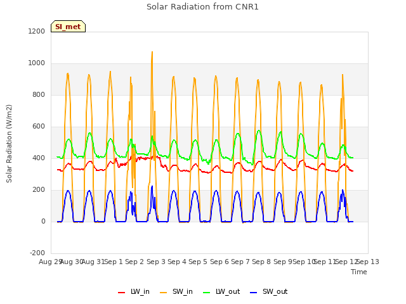Click the orange SW_in legend color marker
406x304 pixels.
pyautogui.click(x=164, y=293)
